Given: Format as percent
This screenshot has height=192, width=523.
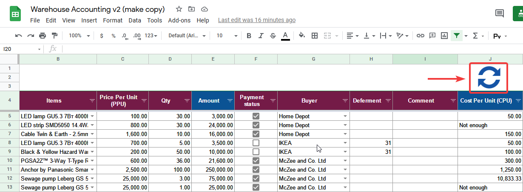Looking at the screenshot, I should [x=114, y=36].
